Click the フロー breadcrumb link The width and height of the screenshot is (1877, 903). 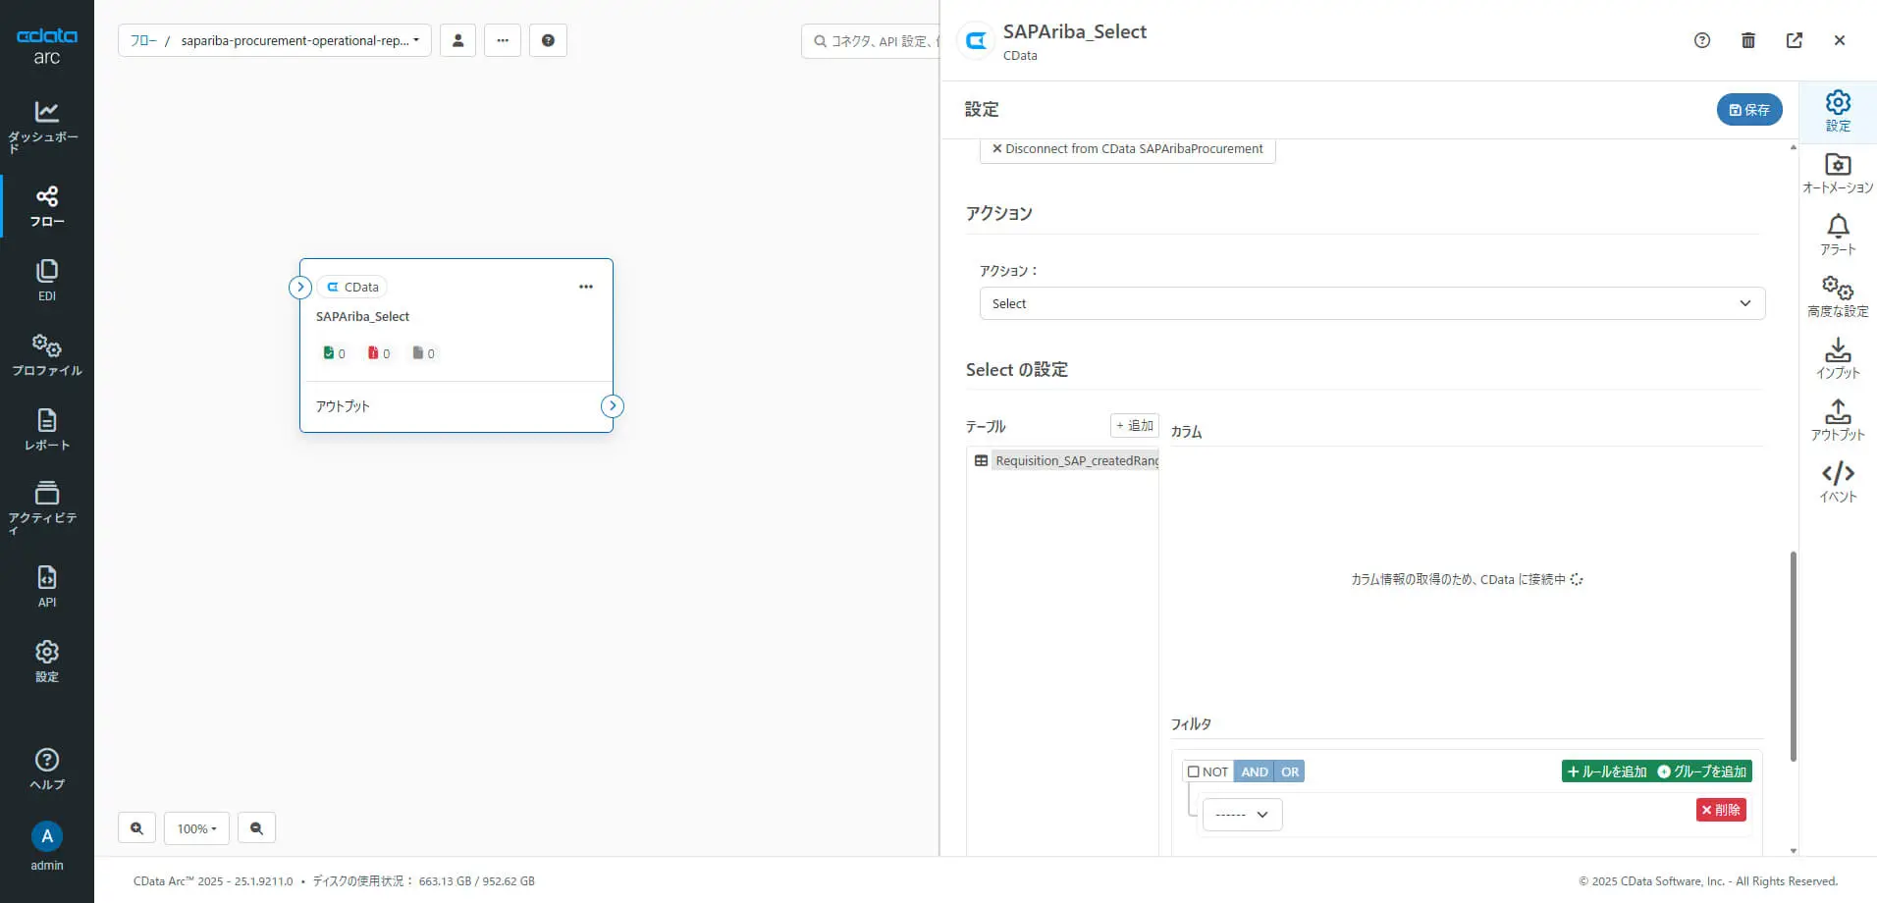[143, 40]
